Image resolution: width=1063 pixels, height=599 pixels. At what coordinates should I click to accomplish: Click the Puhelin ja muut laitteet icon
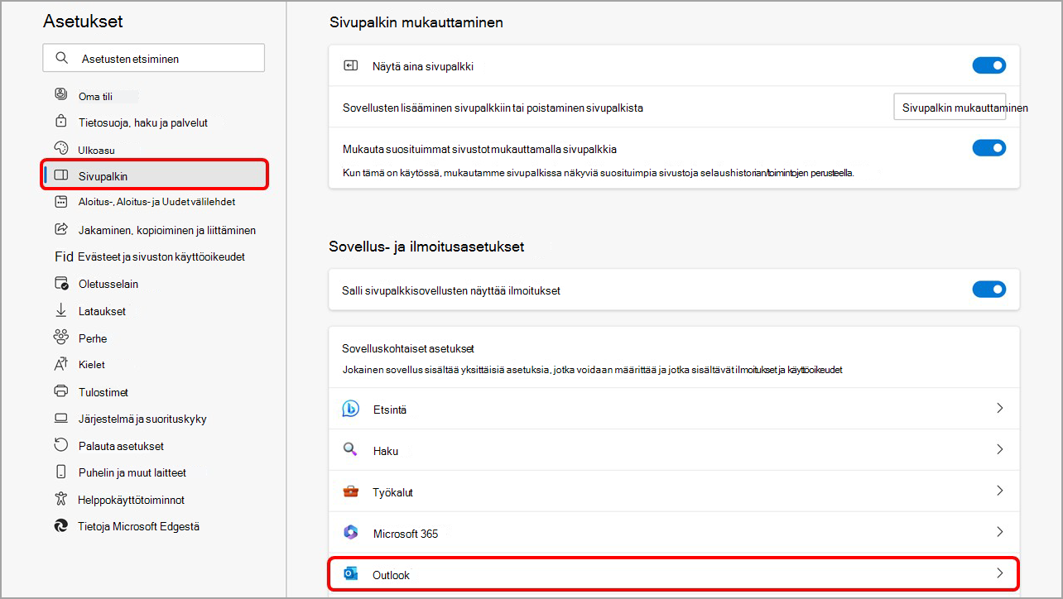(60, 472)
